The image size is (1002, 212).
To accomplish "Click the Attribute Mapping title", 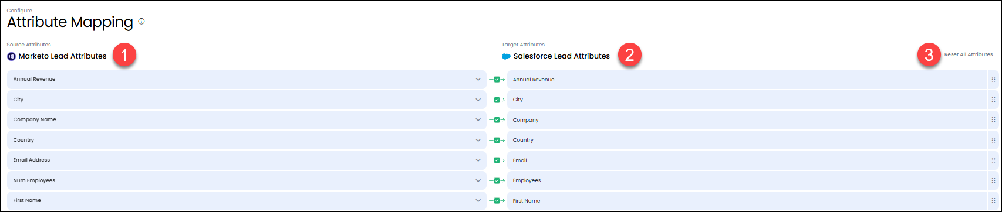I will pyautogui.click(x=70, y=22).
